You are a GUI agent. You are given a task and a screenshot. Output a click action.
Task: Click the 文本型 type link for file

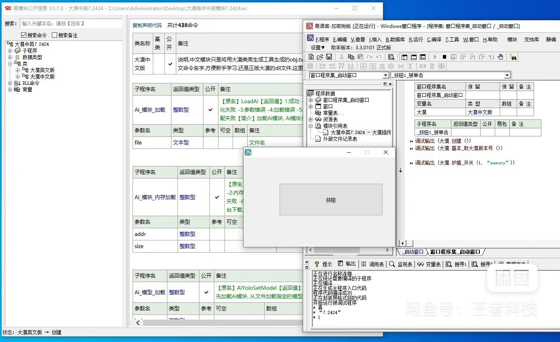[x=181, y=142]
